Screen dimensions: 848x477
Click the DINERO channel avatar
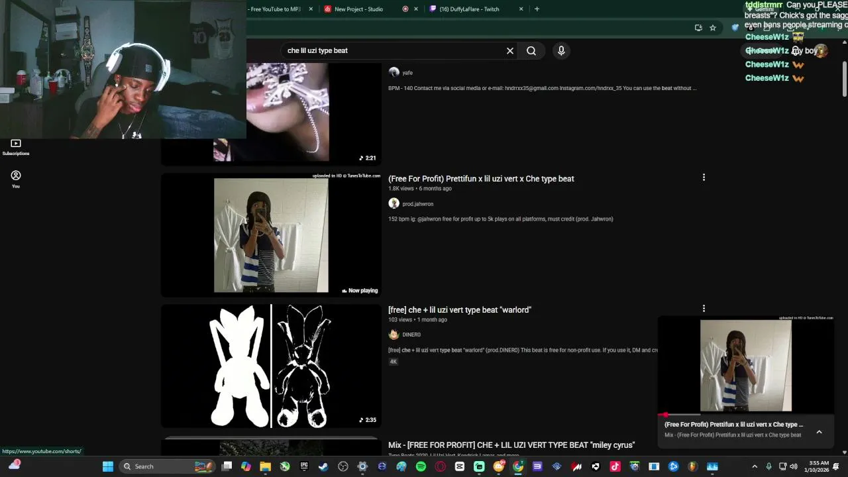(x=394, y=335)
